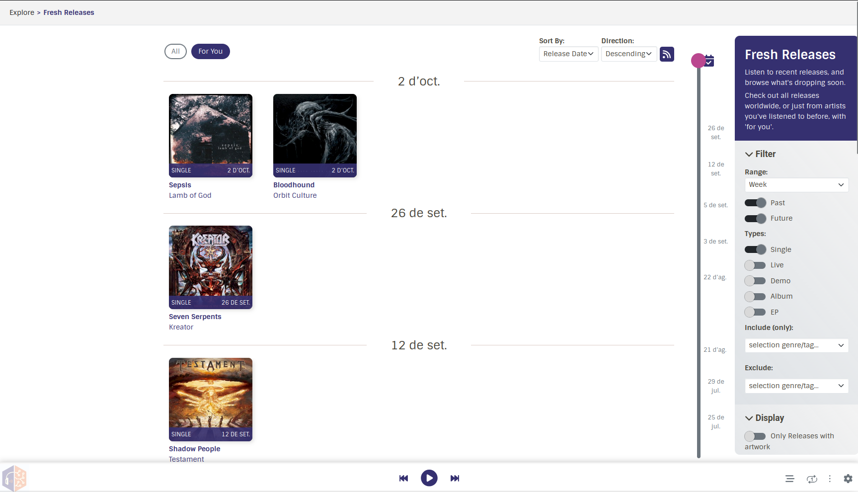The width and height of the screenshot is (858, 492).
Task: Open the Sort By Release Date dropdown
Action: pyautogui.click(x=568, y=54)
